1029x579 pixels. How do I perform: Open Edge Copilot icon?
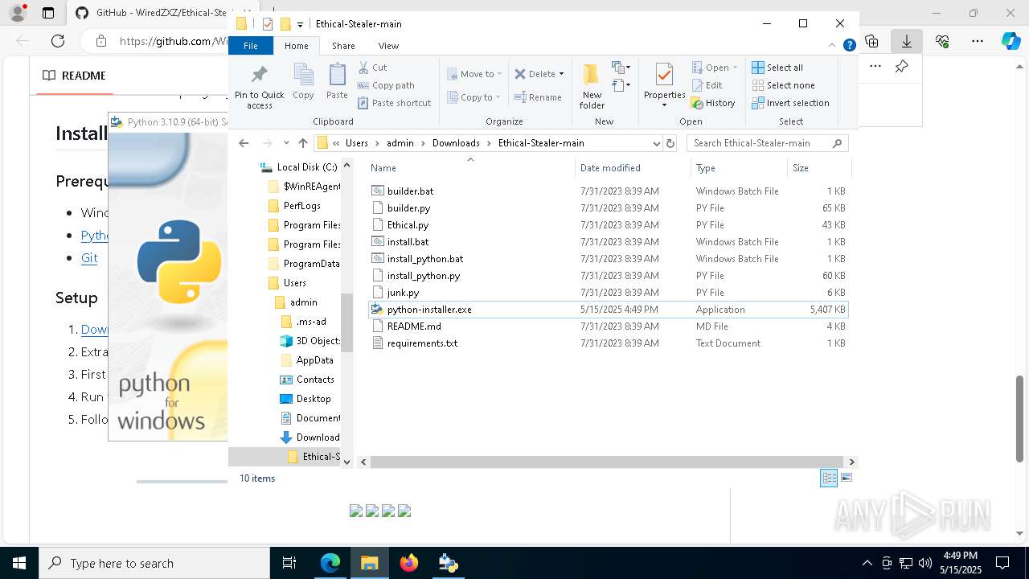pyautogui.click(x=1011, y=41)
